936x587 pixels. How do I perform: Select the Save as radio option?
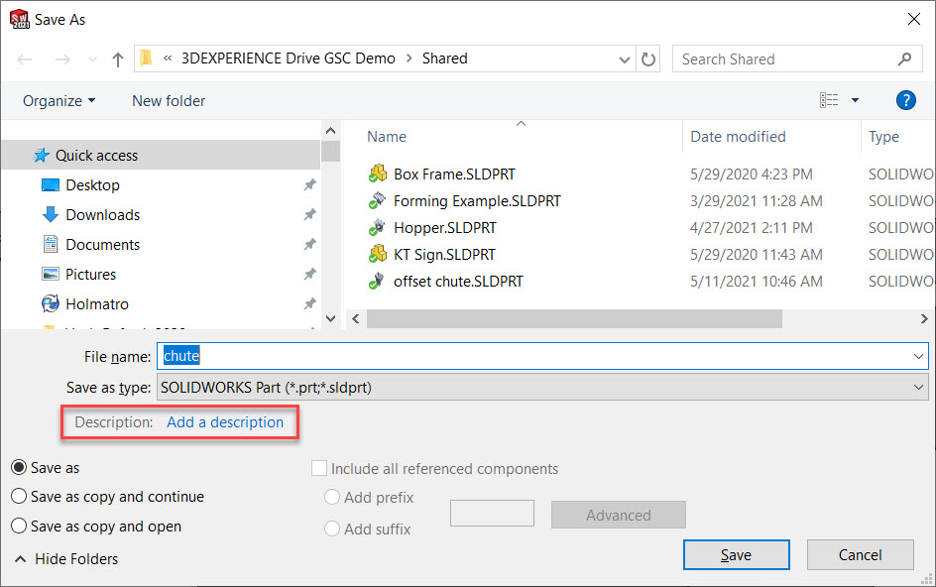[19, 468]
